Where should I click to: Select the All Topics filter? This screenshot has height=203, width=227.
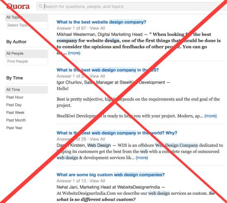tap(27, 17)
